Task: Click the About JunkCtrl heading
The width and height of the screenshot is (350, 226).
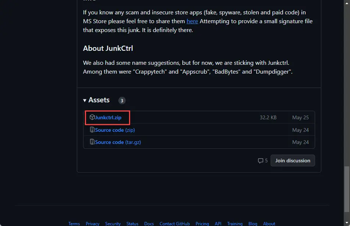Action: point(108,48)
